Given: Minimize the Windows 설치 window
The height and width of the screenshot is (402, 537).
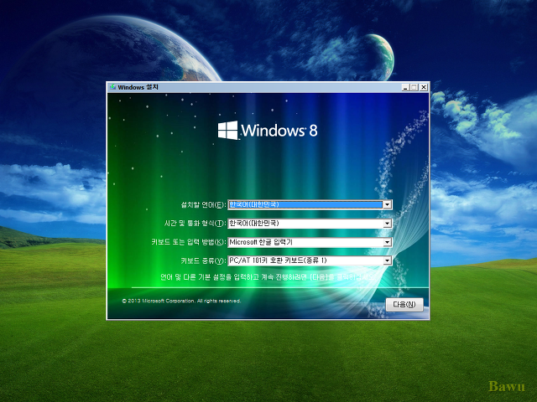Looking at the screenshot, I should 405,87.
